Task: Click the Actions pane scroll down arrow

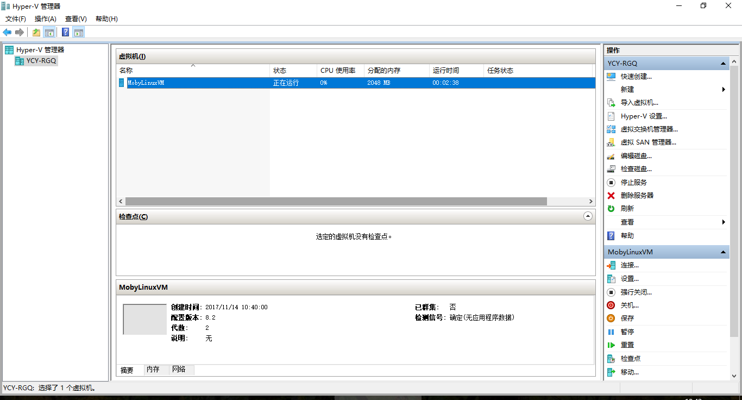Action: point(734,376)
